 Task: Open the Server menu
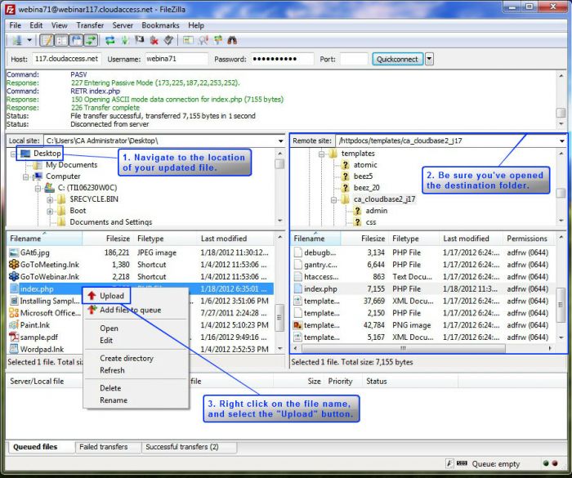tap(123, 25)
